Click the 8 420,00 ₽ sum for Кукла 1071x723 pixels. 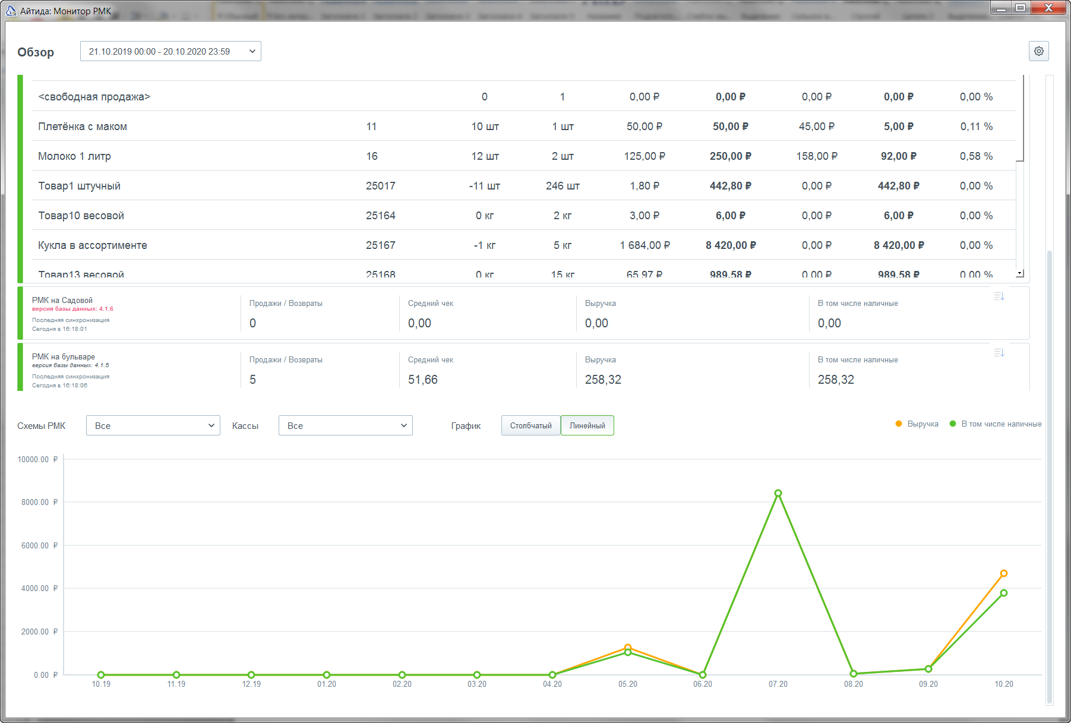pos(731,245)
